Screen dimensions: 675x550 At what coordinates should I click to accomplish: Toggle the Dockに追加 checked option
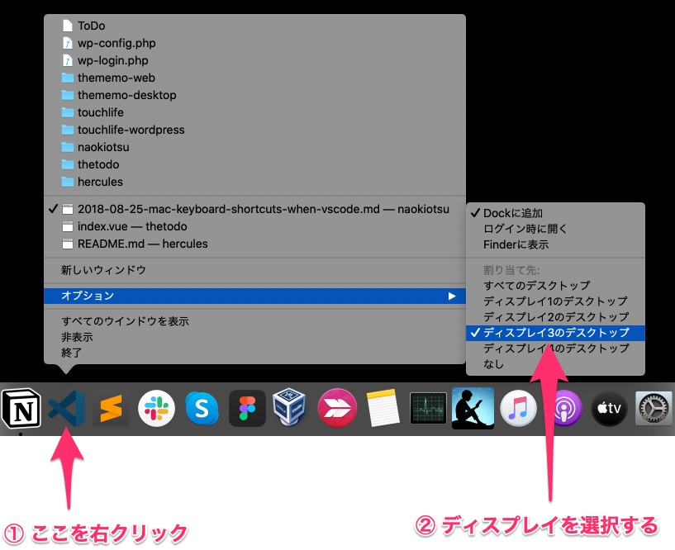coord(512,213)
